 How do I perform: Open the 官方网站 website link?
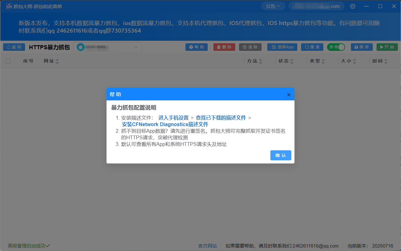tap(207, 246)
